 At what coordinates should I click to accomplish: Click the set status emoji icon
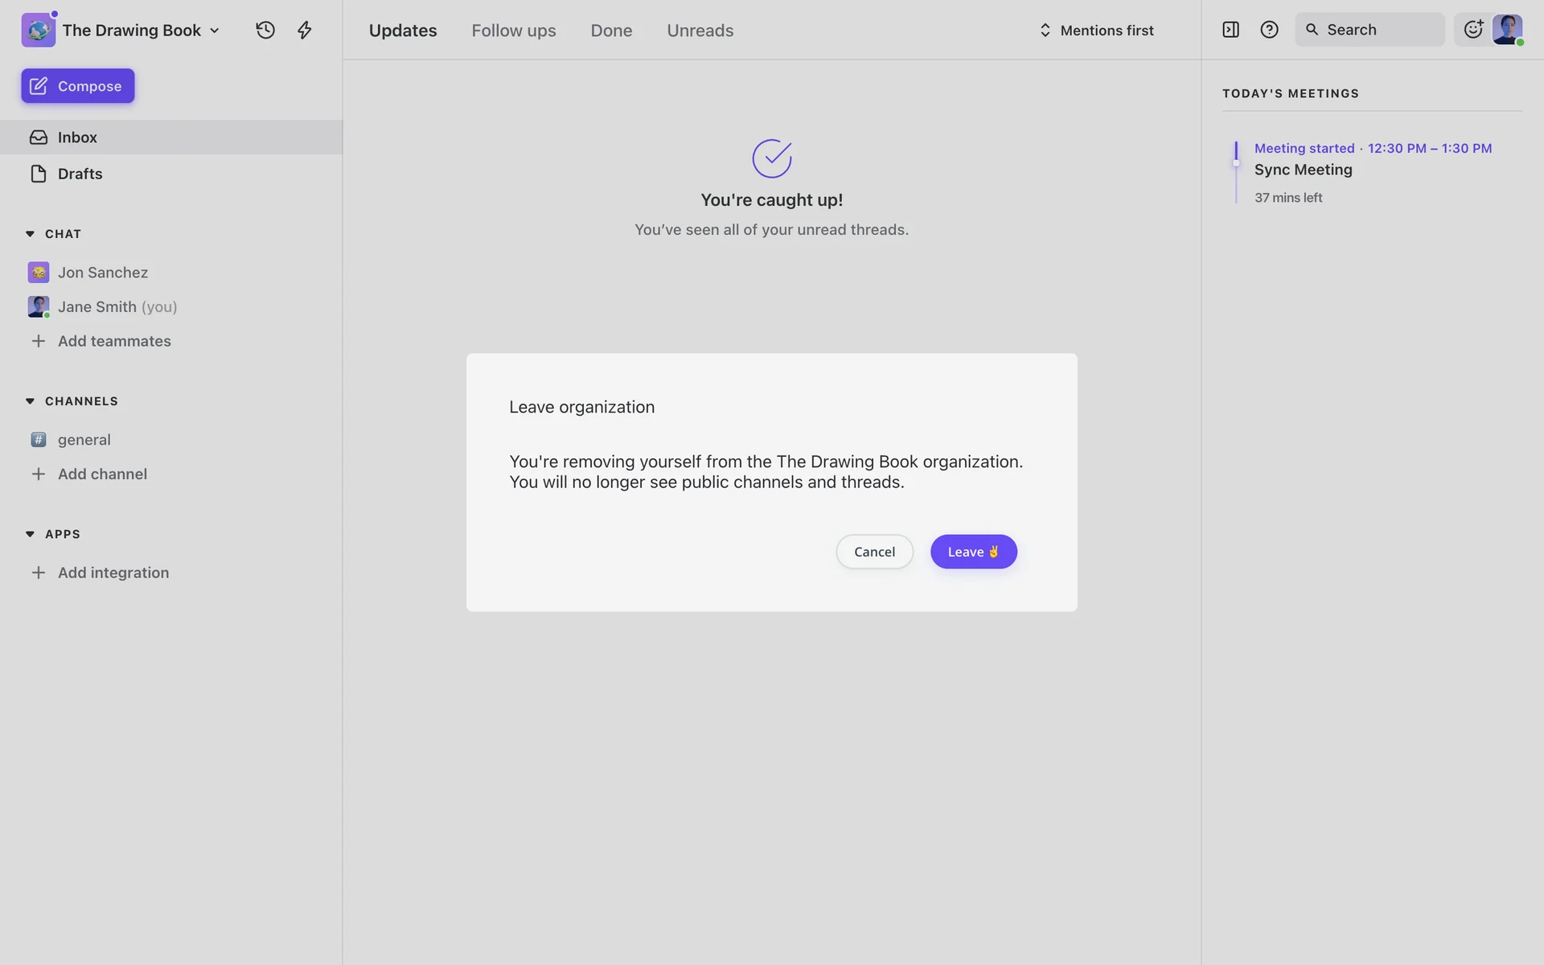(1472, 30)
